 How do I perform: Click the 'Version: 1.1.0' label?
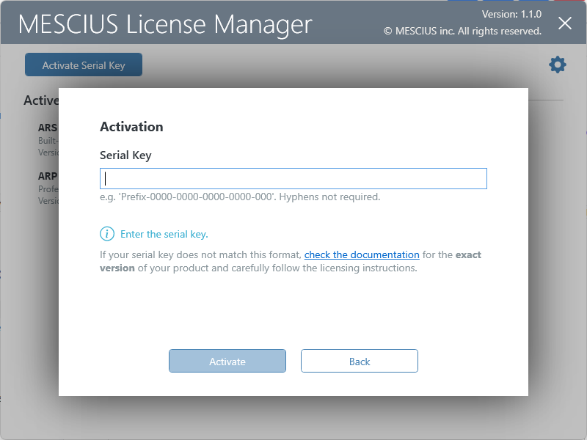(x=511, y=15)
